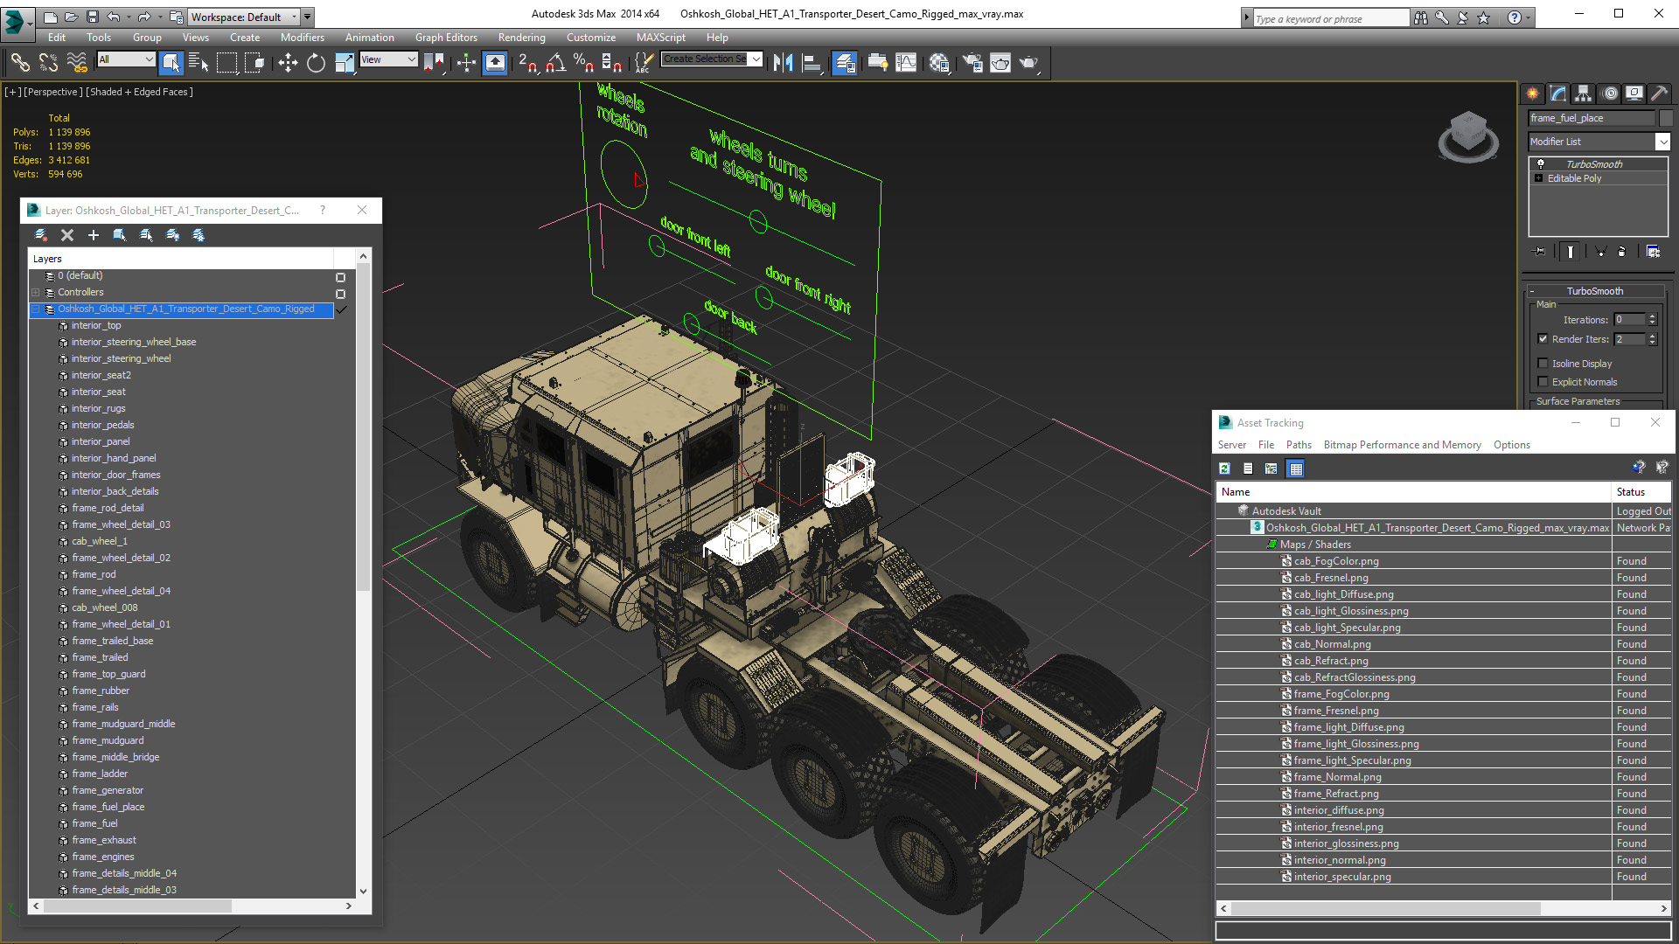This screenshot has height=944, width=1679.
Task: Activate the Select and Rotate tool
Action: point(316,62)
